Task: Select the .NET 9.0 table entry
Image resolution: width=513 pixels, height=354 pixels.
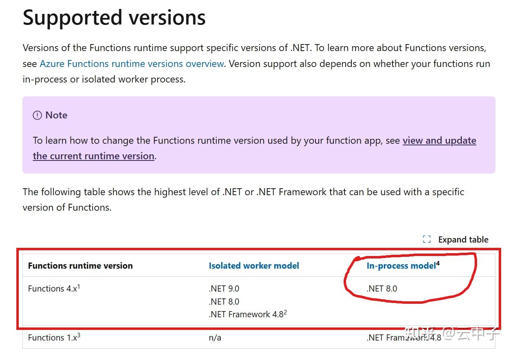Action: [x=224, y=288]
